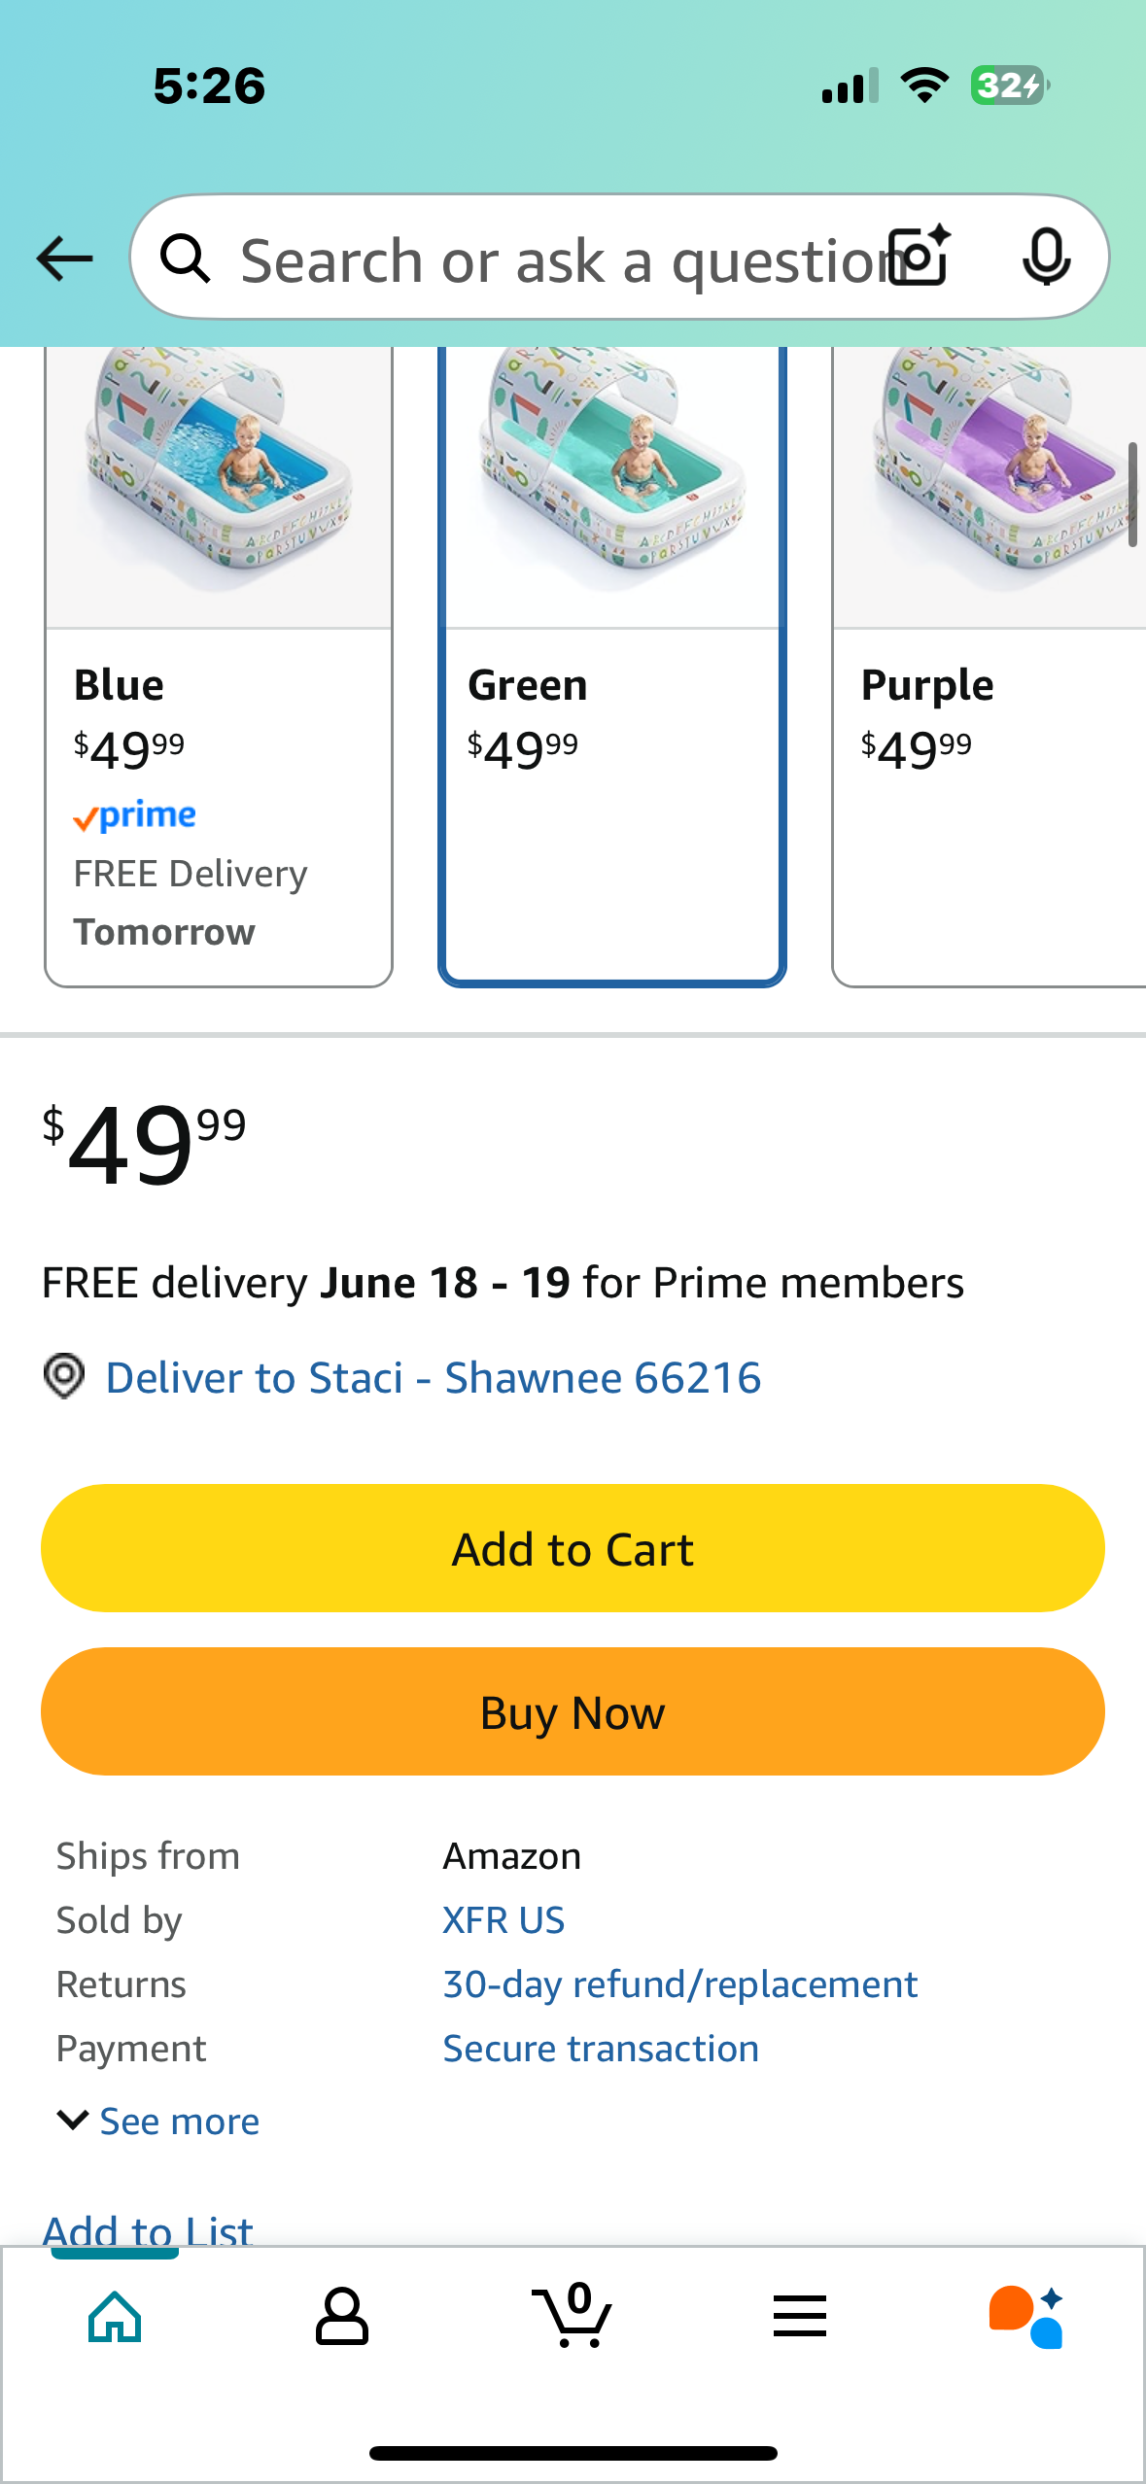The image size is (1146, 2484).
Task: Open the shopping cart icon
Action: (x=573, y=2315)
